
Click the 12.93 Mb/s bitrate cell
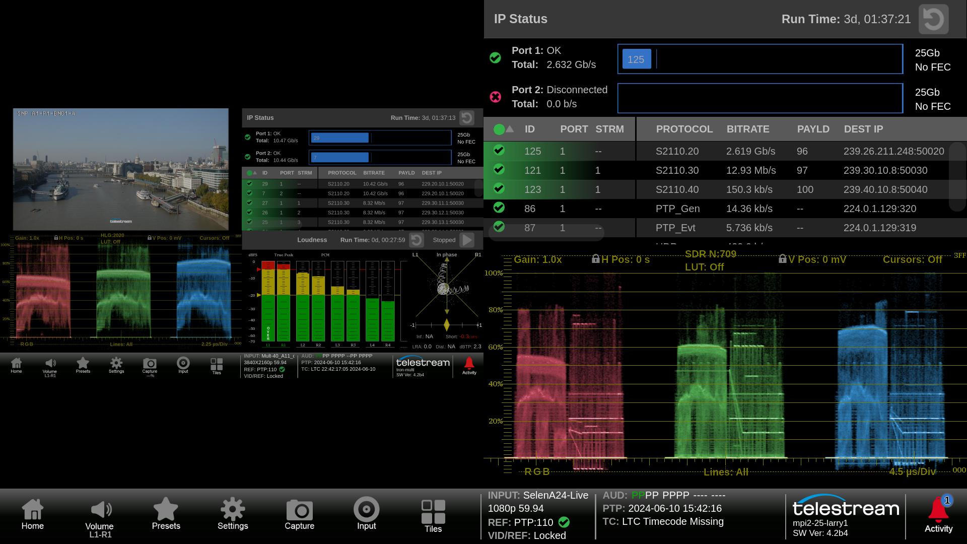pos(750,170)
